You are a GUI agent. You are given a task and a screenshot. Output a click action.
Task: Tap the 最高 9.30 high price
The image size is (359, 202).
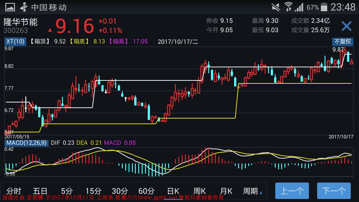click(x=265, y=21)
